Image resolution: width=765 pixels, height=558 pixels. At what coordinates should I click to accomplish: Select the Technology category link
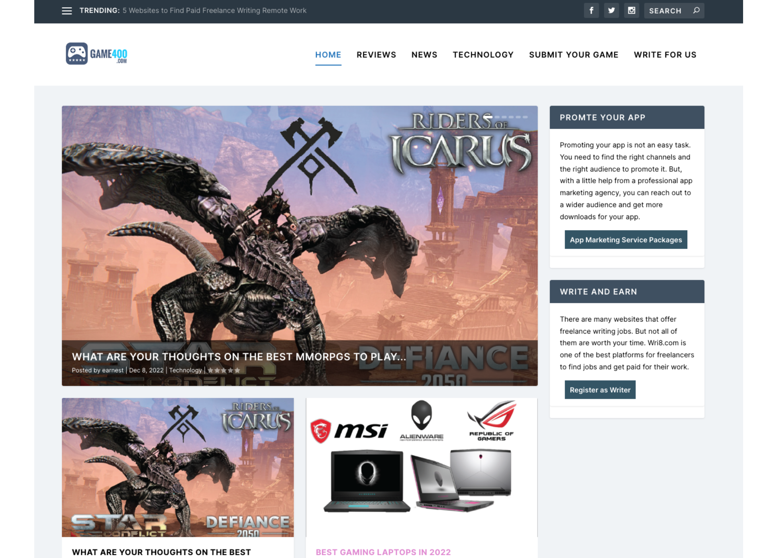click(483, 55)
